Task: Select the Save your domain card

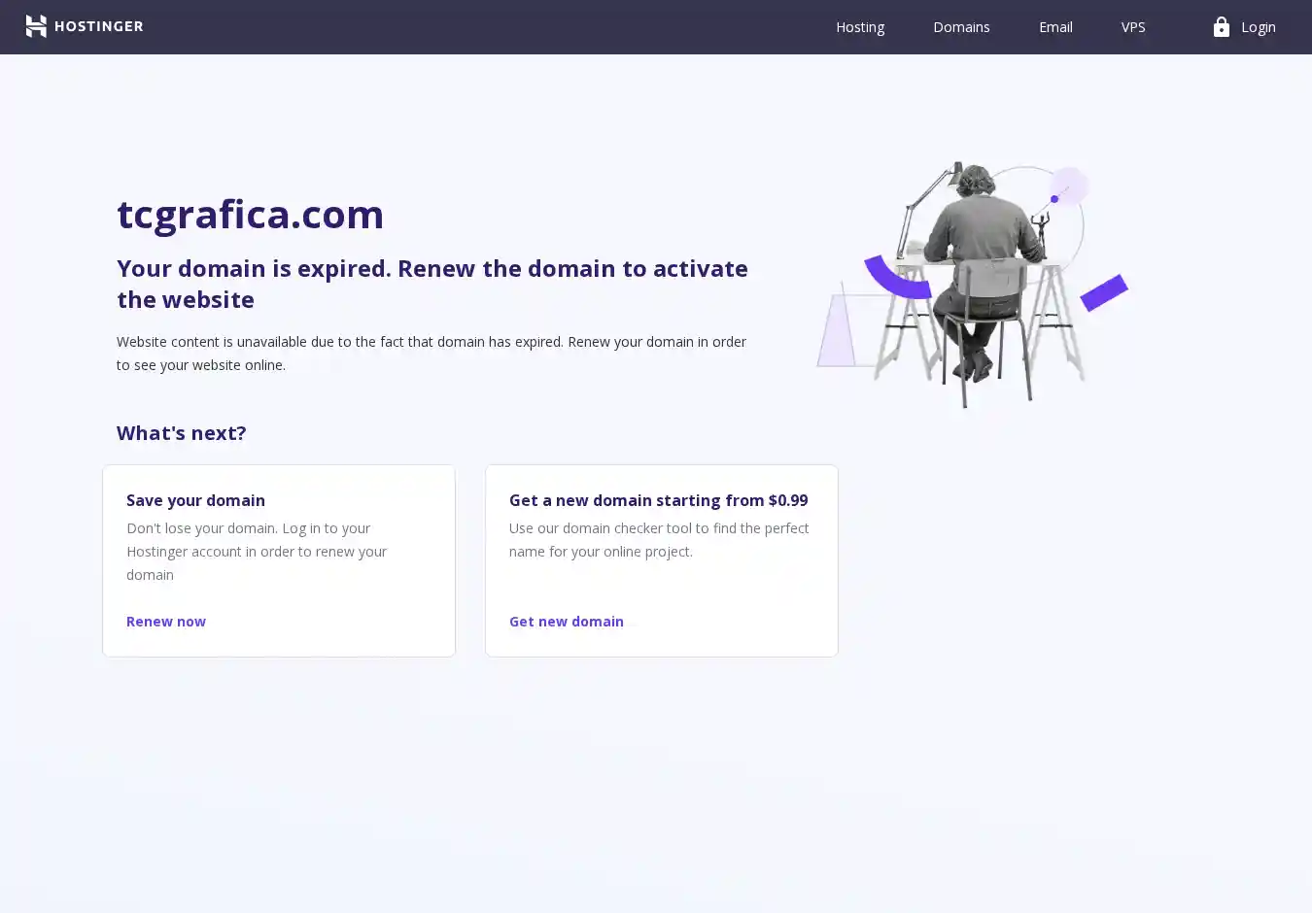Action: 279,560
